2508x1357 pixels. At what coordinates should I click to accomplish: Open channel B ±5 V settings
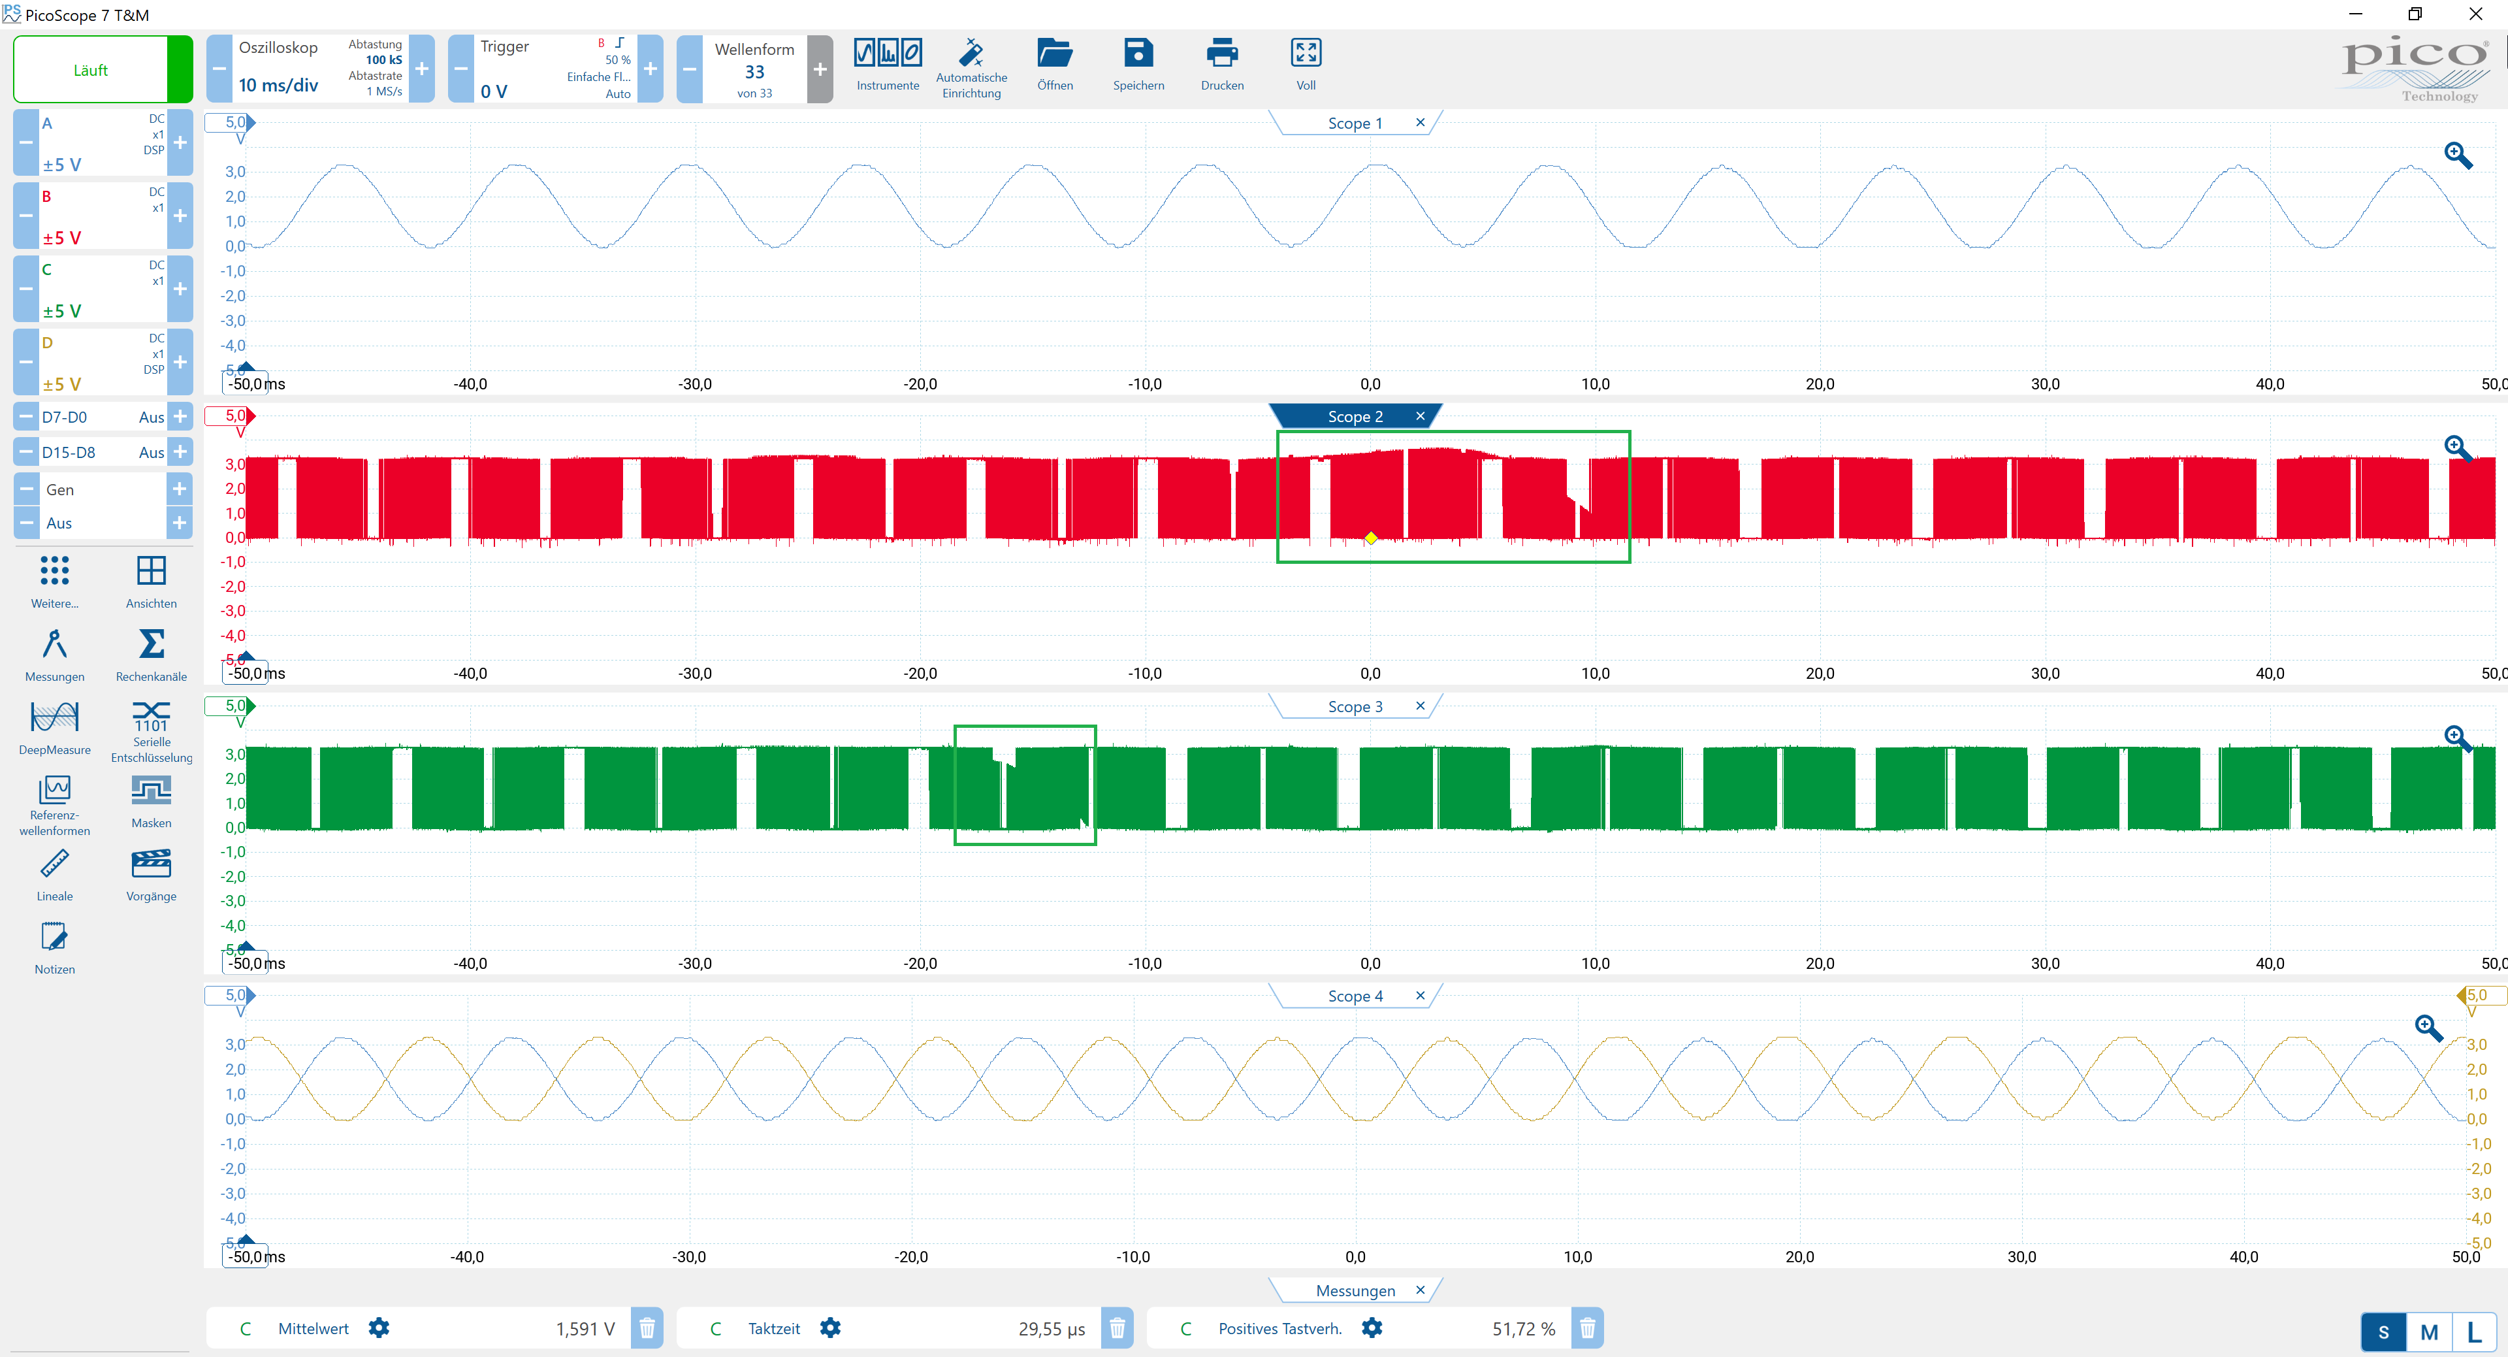103,216
